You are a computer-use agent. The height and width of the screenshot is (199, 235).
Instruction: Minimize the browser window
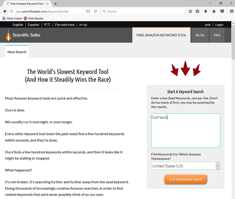[x=210, y=3]
